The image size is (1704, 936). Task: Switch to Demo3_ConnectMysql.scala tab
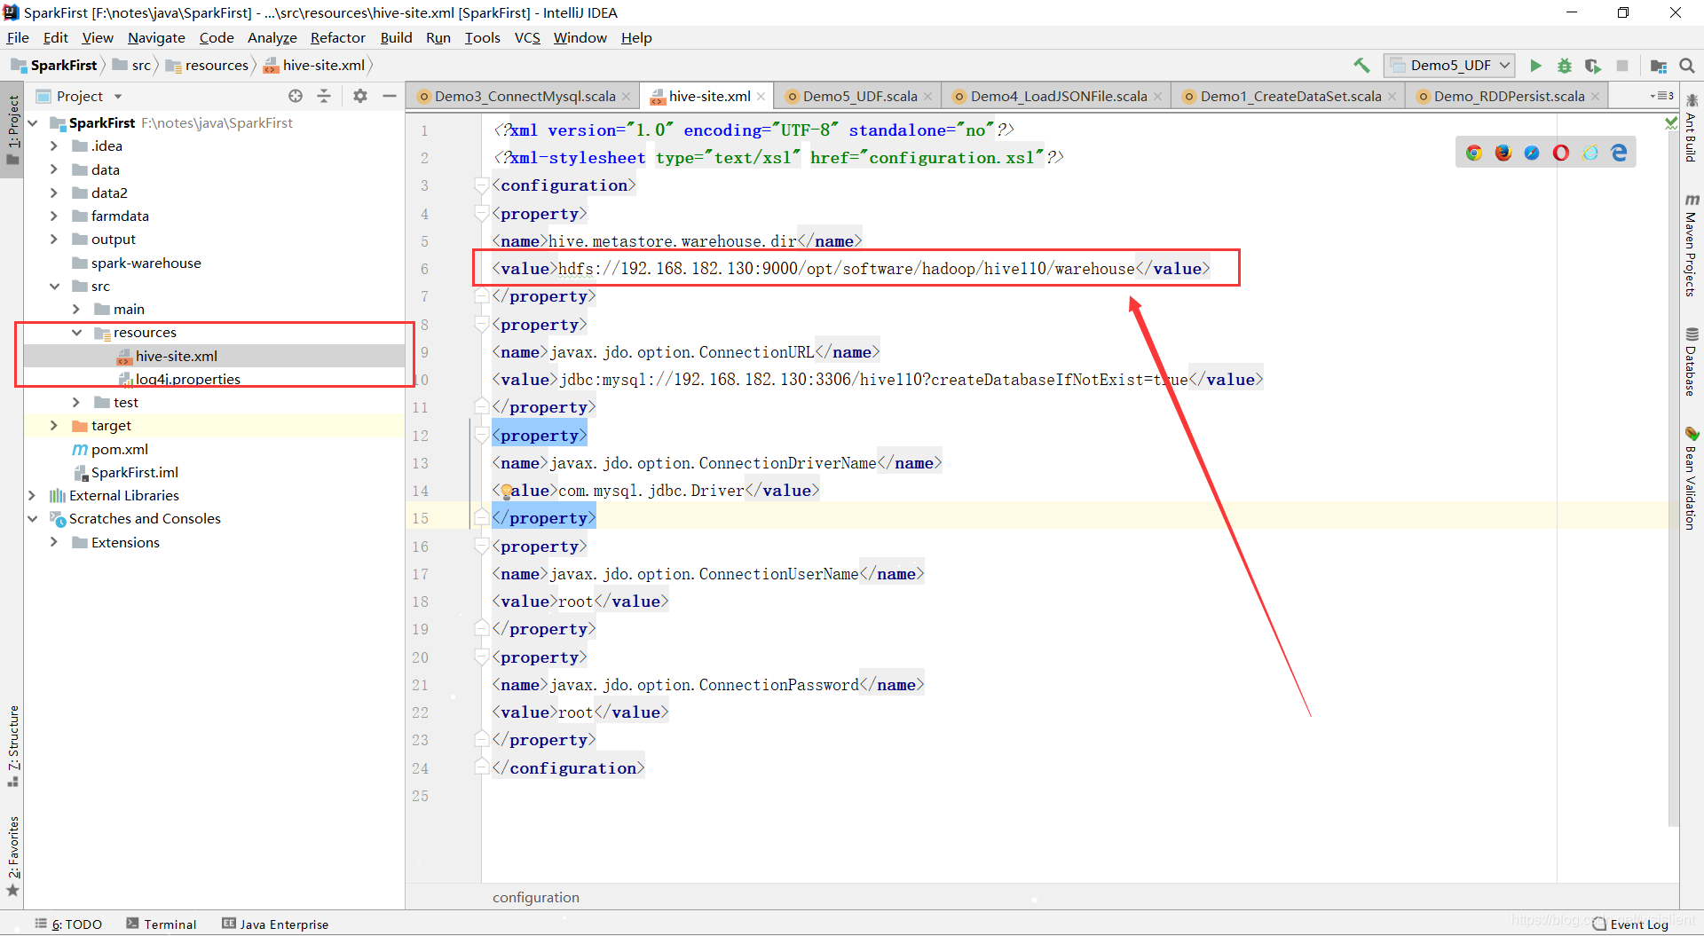click(x=525, y=96)
